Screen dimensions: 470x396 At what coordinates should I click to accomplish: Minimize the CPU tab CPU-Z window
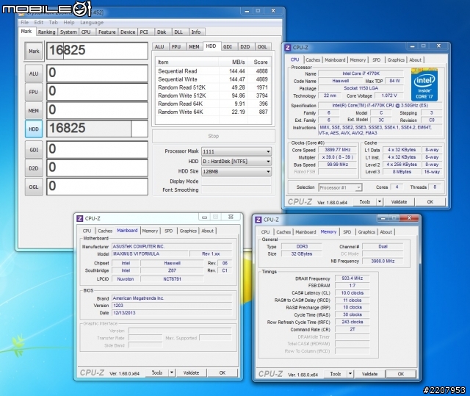(x=413, y=46)
